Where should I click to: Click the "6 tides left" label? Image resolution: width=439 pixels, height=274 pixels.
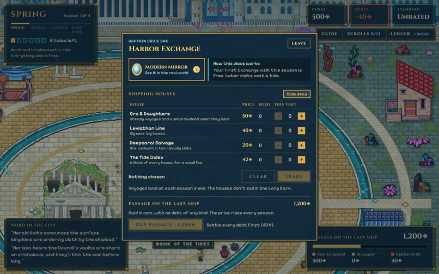click(63, 40)
